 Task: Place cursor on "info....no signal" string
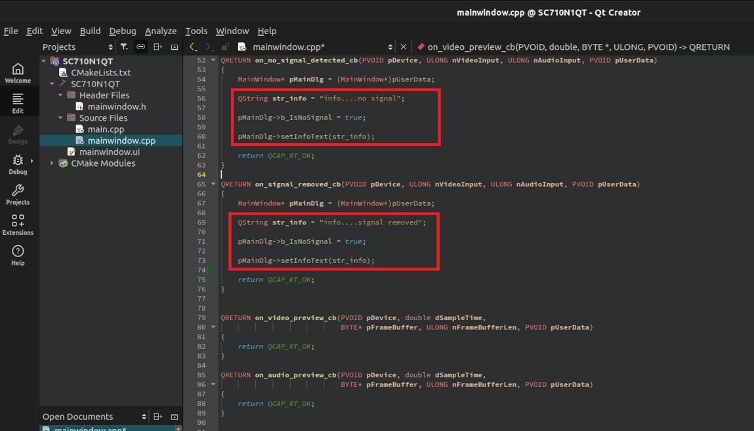(x=360, y=98)
